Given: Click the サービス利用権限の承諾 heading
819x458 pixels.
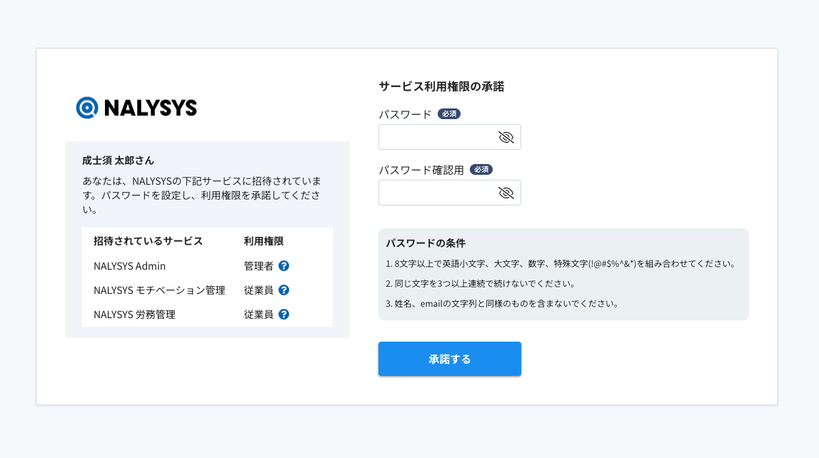Looking at the screenshot, I should (x=441, y=86).
